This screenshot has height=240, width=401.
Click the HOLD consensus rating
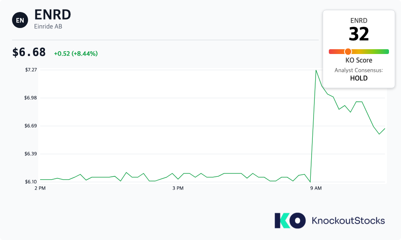359,78
